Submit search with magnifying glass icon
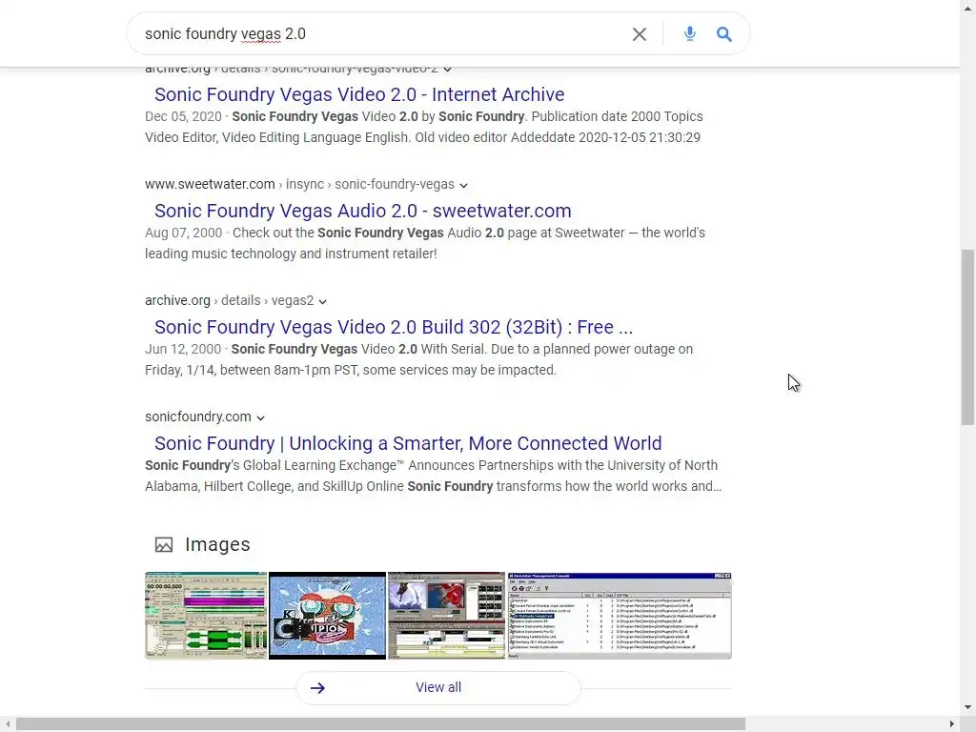Screen dimensions: 976x732 tap(723, 34)
